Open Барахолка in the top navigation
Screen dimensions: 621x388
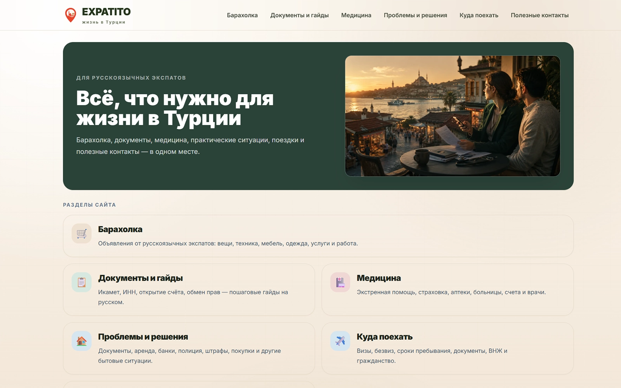(x=242, y=15)
